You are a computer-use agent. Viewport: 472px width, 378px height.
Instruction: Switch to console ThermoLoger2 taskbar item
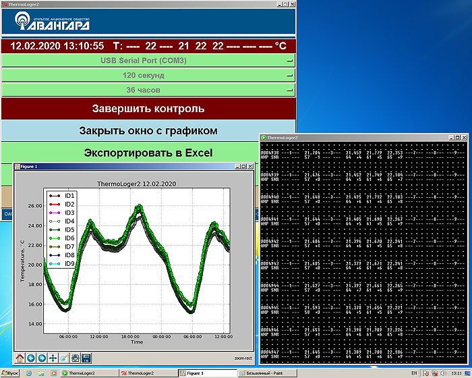coord(90,373)
